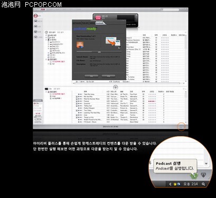The height and width of the screenshot is (198, 216).
Task: Click the download progress bar in podcast dialog
Action: click(99, 52)
